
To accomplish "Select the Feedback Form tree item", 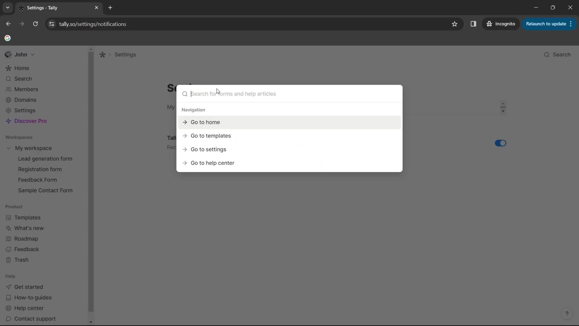I will 37,180.
